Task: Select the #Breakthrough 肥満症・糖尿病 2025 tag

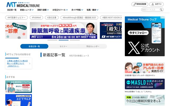Action: point(79,17)
